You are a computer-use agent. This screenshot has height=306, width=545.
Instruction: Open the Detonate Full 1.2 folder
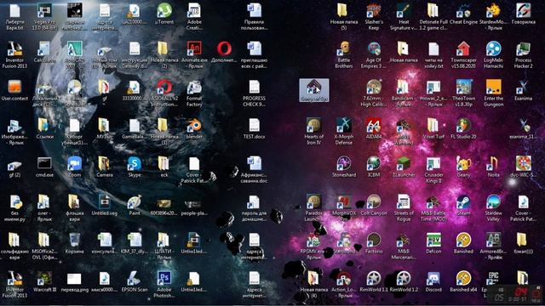pyautogui.click(x=433, y=17)
